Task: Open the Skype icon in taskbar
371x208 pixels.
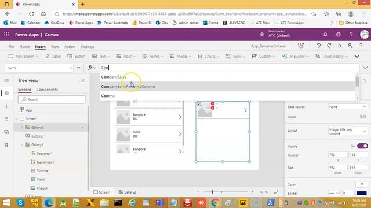Action: click(20, 203)
